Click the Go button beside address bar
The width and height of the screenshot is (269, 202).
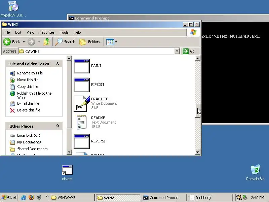(189, 51)
